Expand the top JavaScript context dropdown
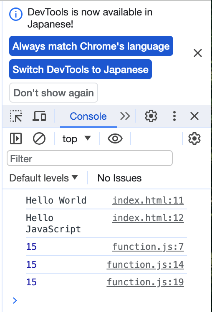The image size is (212, 312). pyautogui.click(x=77, y=138)
